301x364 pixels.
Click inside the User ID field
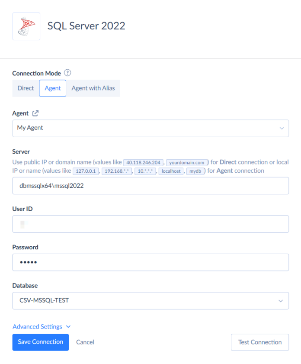point(150,224)
